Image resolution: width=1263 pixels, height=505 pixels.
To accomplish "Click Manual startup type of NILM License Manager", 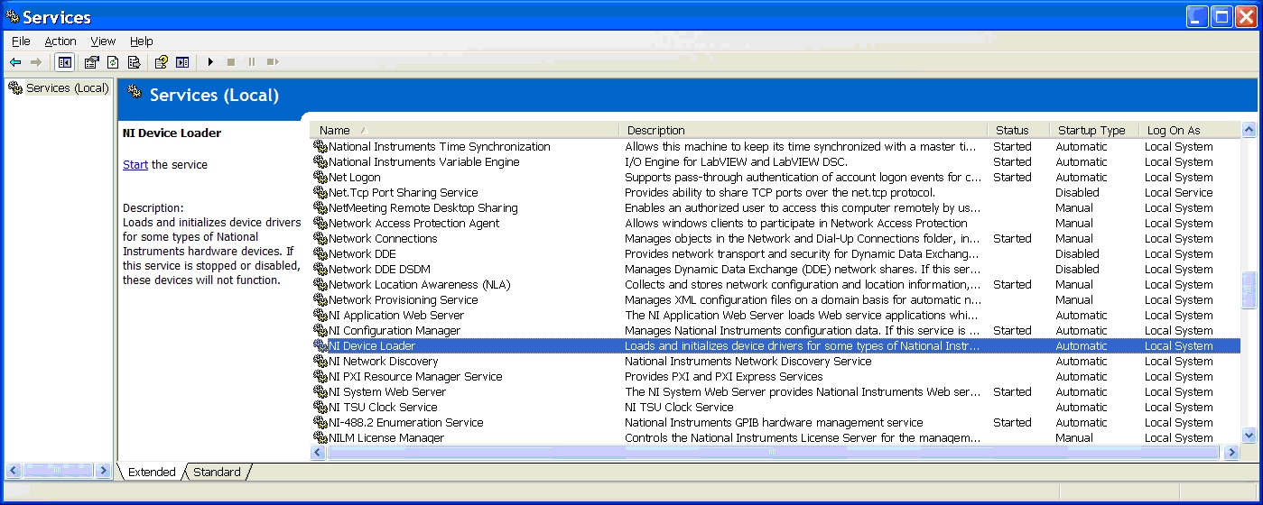I will [1074, 438].
